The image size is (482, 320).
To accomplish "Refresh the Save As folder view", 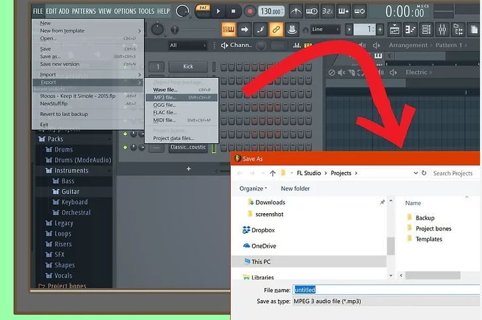I will tap(424, 173).
